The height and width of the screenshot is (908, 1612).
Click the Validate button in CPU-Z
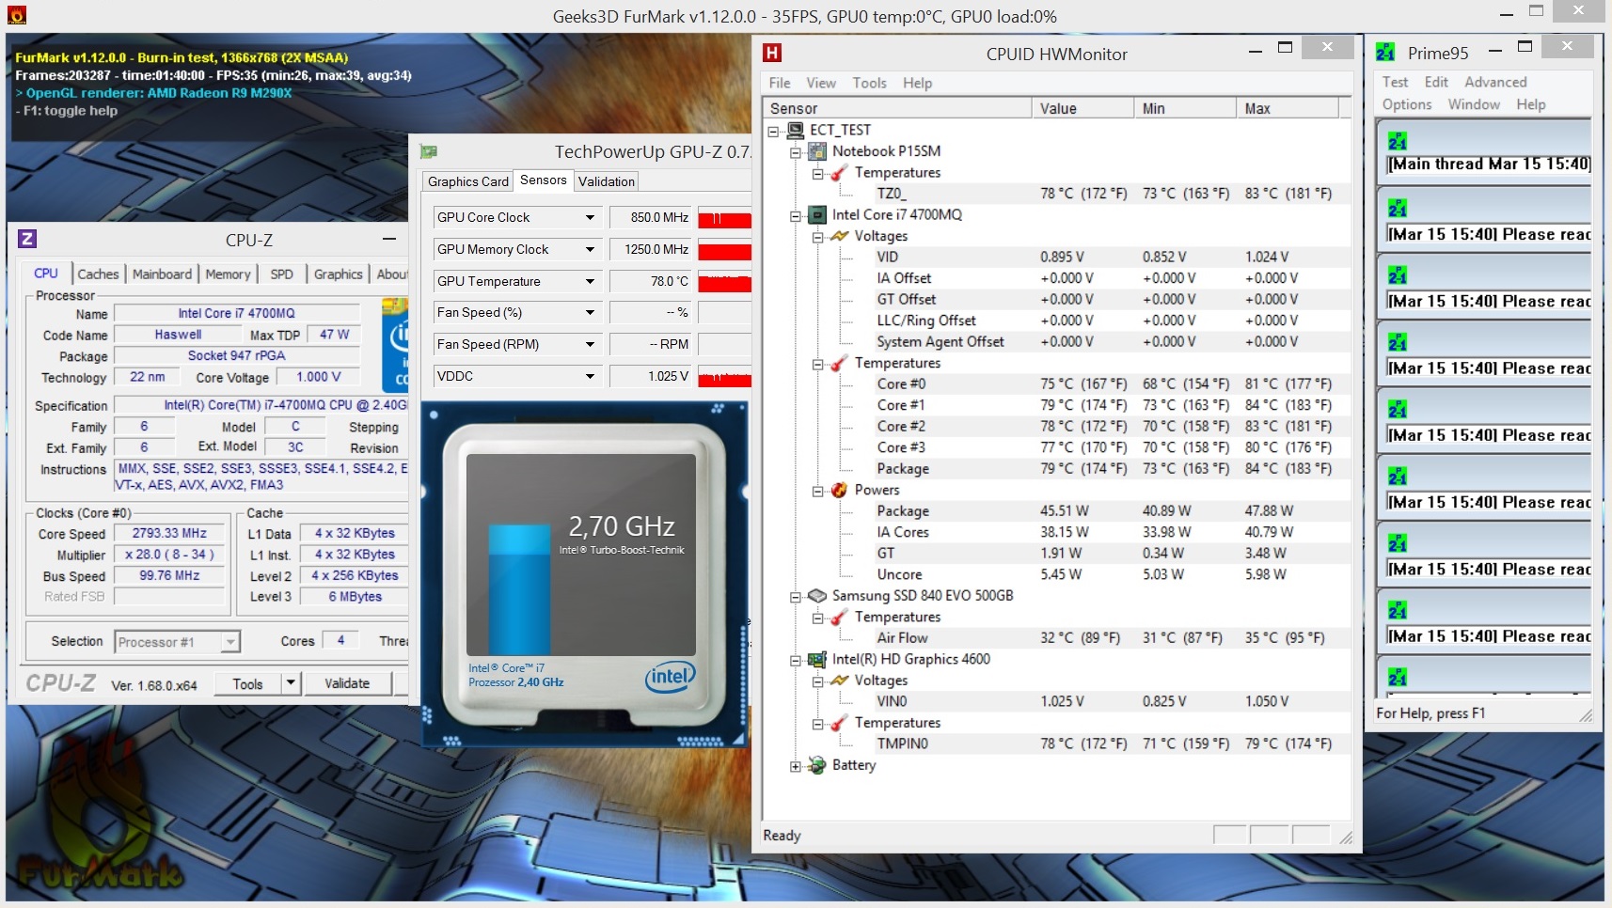(347, 683)
